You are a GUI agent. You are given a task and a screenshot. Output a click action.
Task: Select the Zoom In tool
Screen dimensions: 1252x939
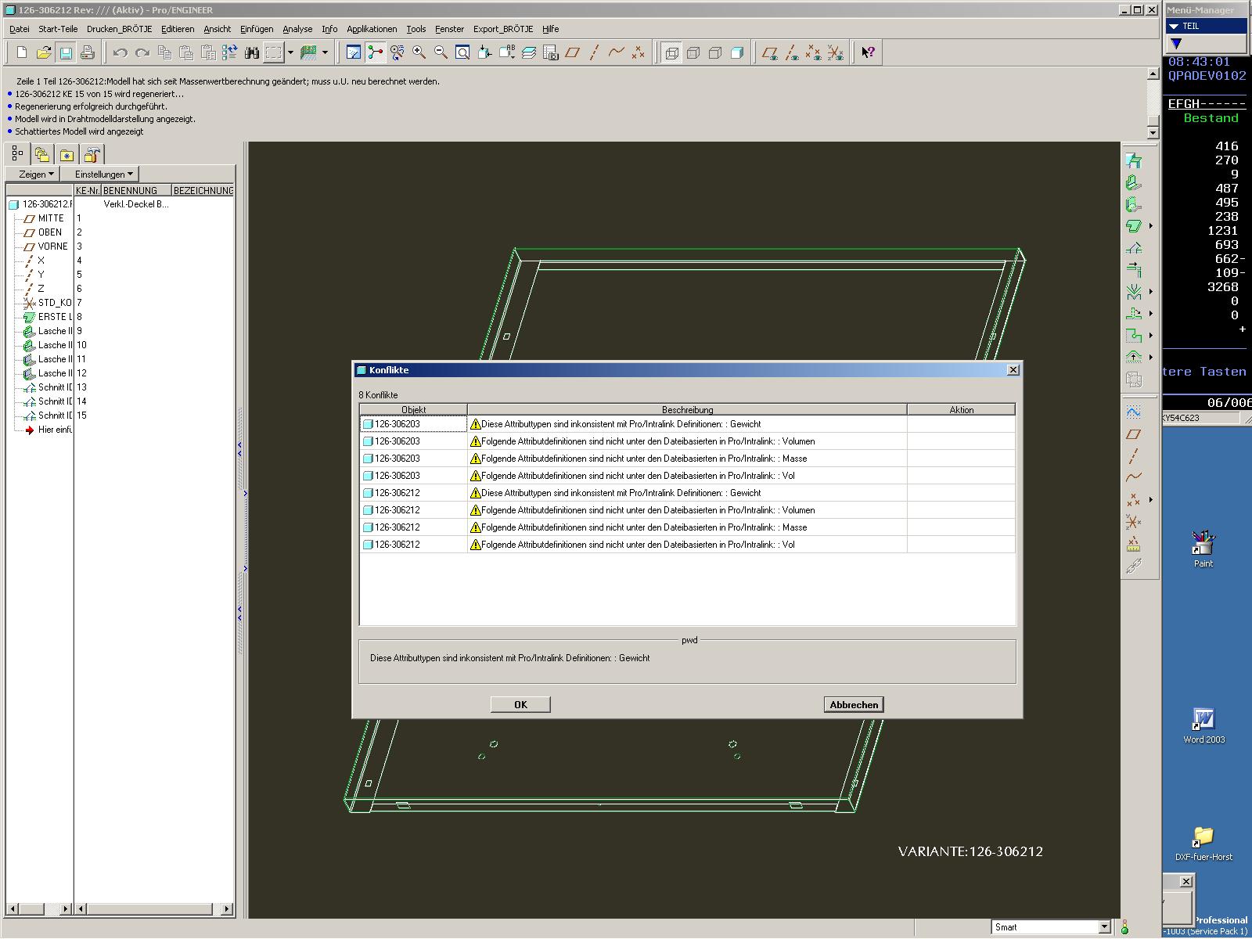pos(419,52)
